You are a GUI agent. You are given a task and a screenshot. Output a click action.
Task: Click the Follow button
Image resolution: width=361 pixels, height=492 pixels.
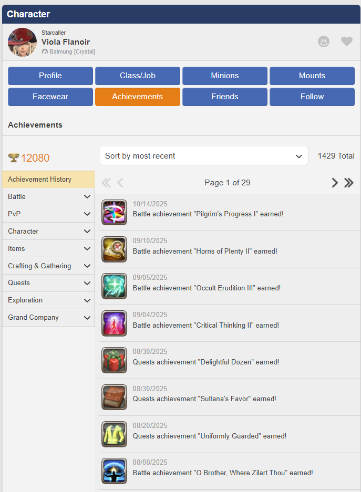coord(312,97)
